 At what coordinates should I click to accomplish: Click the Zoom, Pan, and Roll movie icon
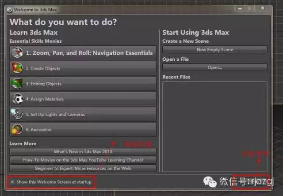click(x=17, y=53)
